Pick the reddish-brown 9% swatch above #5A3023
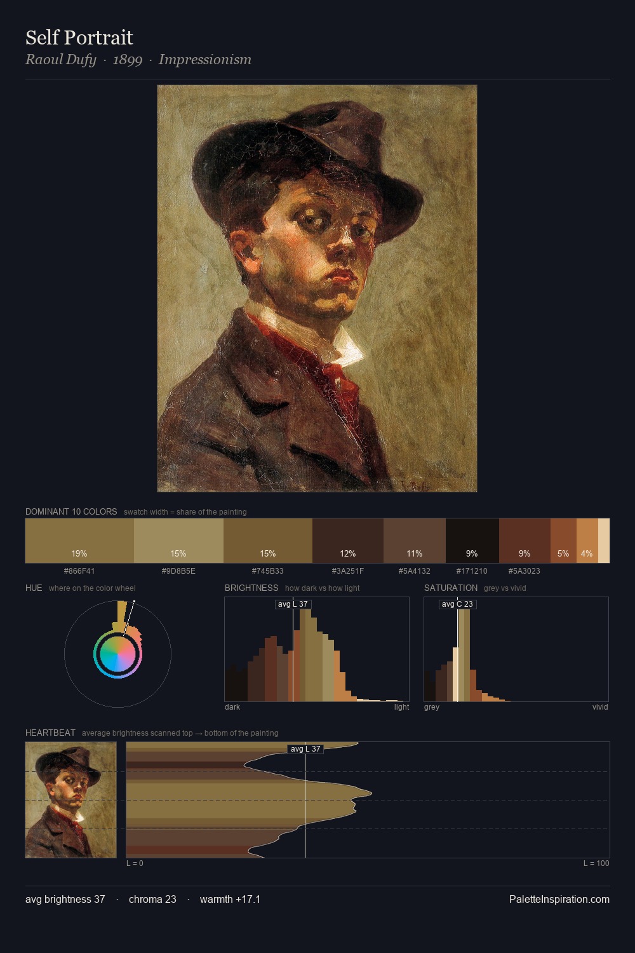 click(x=525, y=541)
